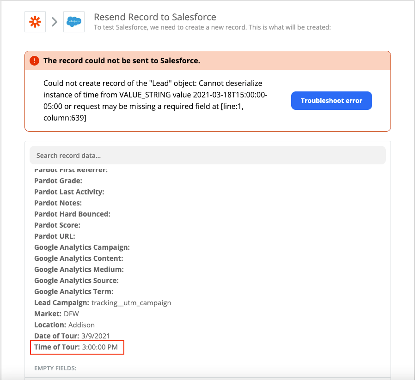Click the Pardot Score field row
The width and height of the screenshot is (415, 380).
click(x=57, y=225)
